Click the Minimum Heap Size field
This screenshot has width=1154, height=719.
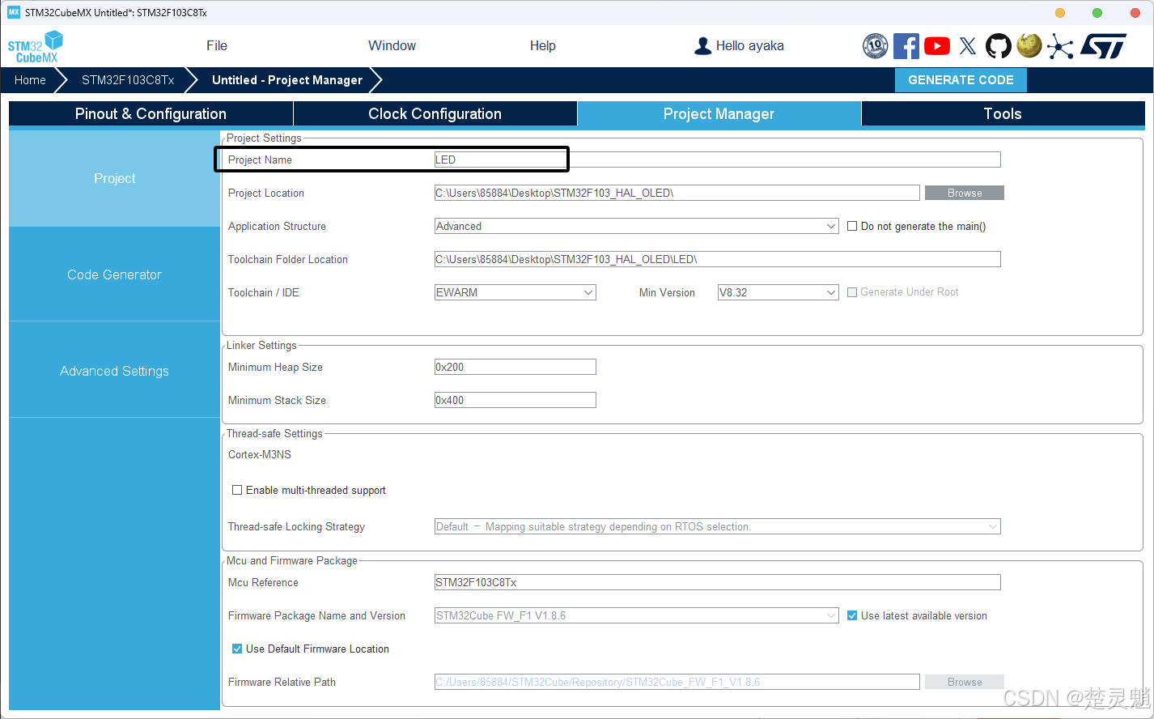tap(515, 367)
